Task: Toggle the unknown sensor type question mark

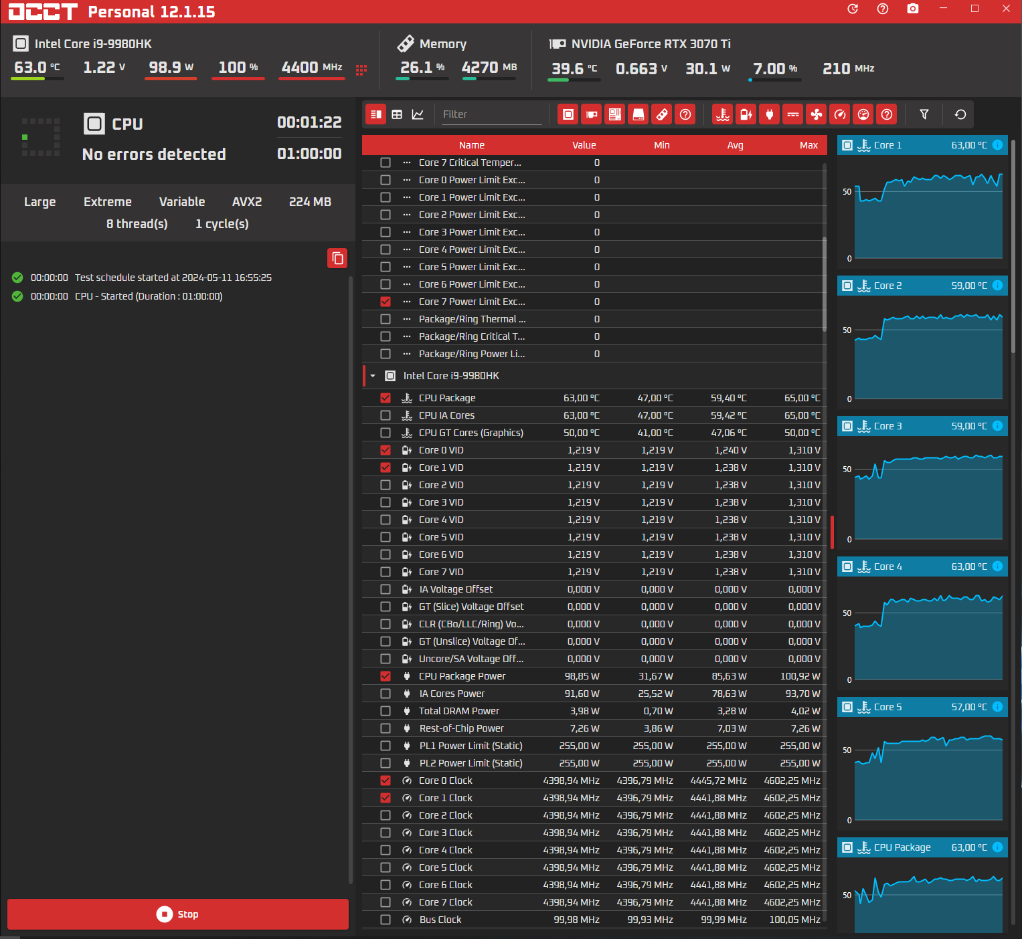Action: 887,114
